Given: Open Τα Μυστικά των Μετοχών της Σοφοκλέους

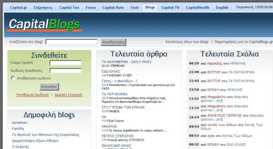Looking at the screenshot, I should [46, 135].
